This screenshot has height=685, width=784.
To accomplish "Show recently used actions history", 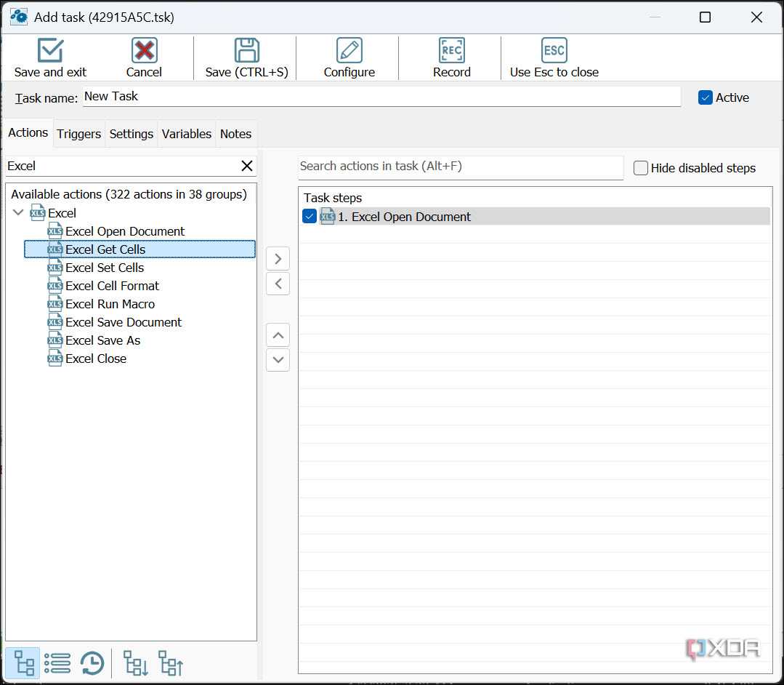I will [x=92, y=663].
